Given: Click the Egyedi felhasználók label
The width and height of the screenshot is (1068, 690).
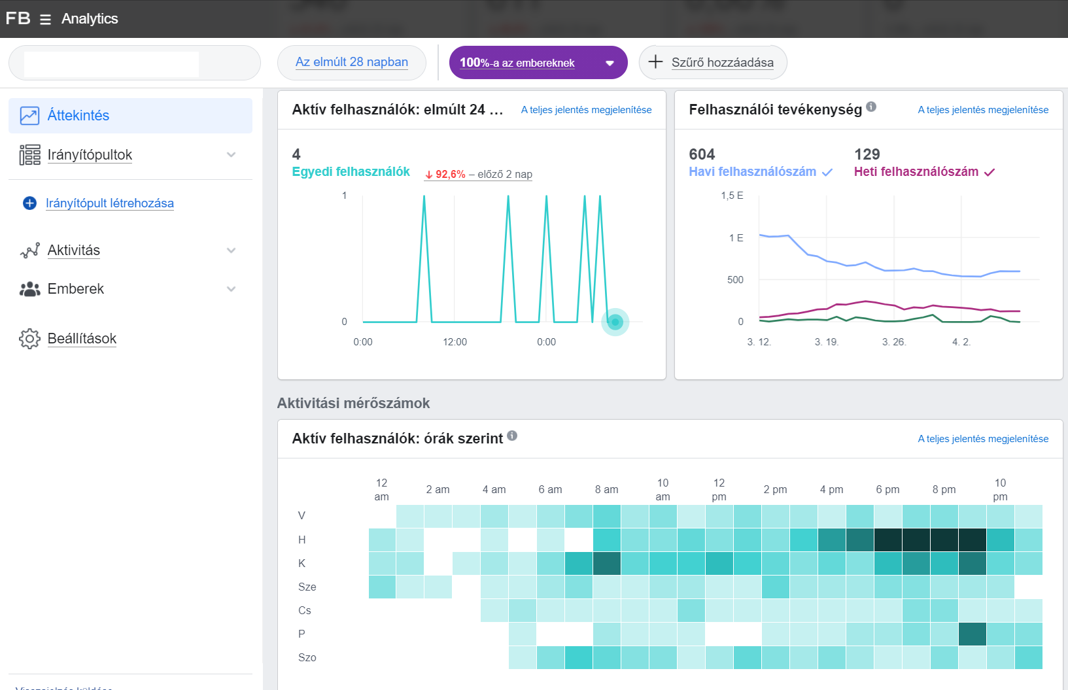Looking at the screenshot, I should pos(351,172).
